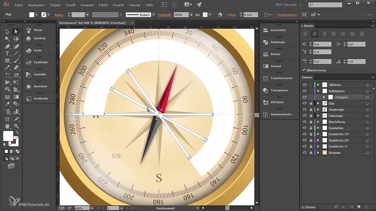Screen dimensions: 376x211
Task: Open the Bearbeiten menu
Action: tap(36, 5)
